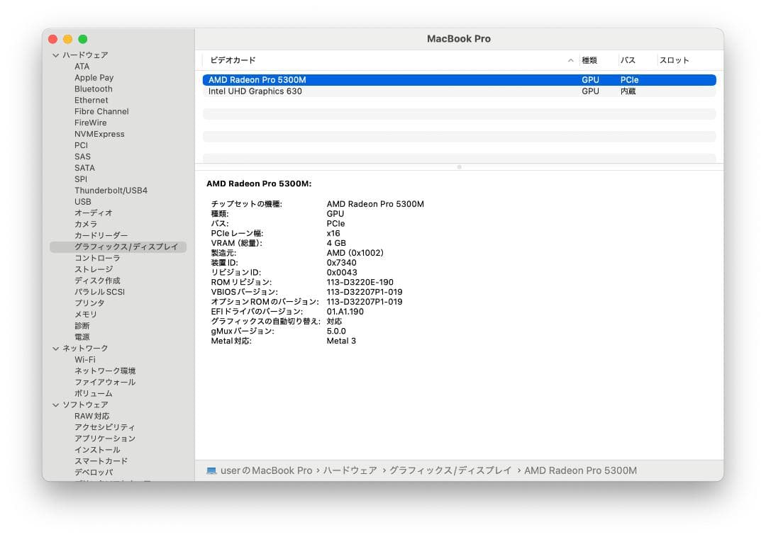This screenshot has height=537, width=766.
Task: Select Thunderbolt/USB4 in the sidebar
Action: (110, 190)
